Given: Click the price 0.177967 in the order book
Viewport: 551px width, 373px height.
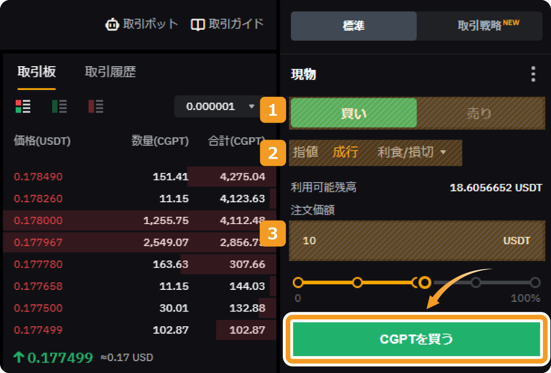Looking at the screenshot, I should click(x=38, y=243).
